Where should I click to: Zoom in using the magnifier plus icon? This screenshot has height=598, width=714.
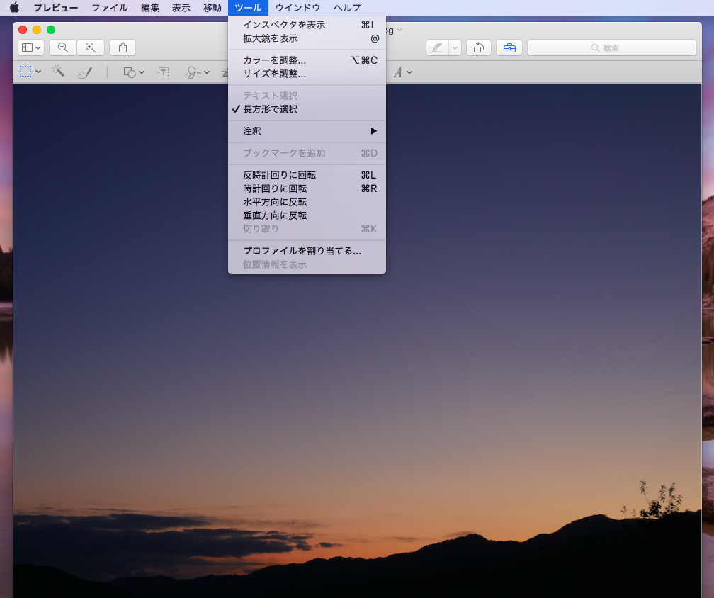pyautogui.click(x=91, y=47)
